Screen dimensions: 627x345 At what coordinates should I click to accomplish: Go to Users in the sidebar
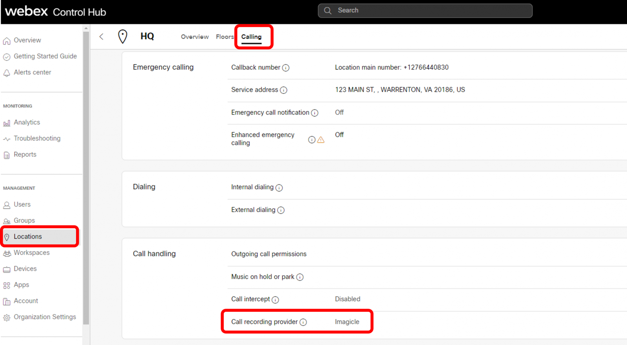[22, 205]
